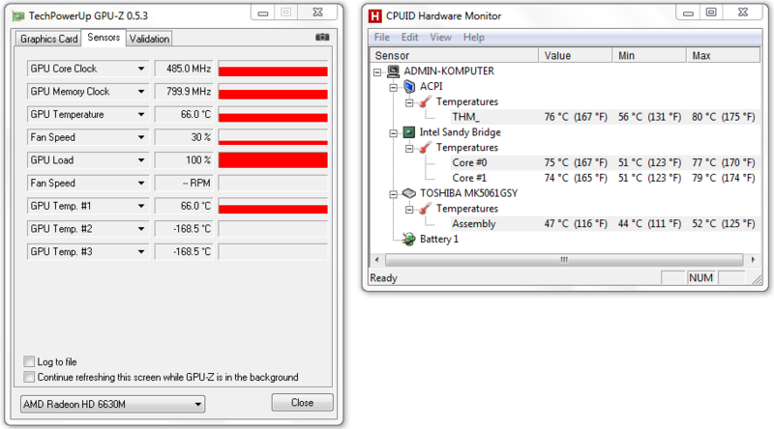Open the Fan Speed RPM dropdown

pyautogui.click(x=141, y=183)
